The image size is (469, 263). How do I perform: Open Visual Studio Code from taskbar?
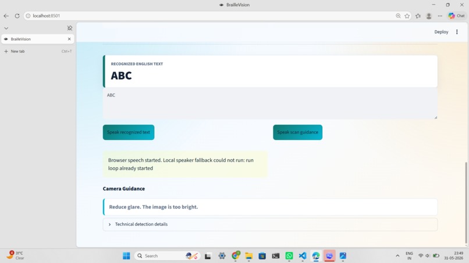click(x=303, y=256)
